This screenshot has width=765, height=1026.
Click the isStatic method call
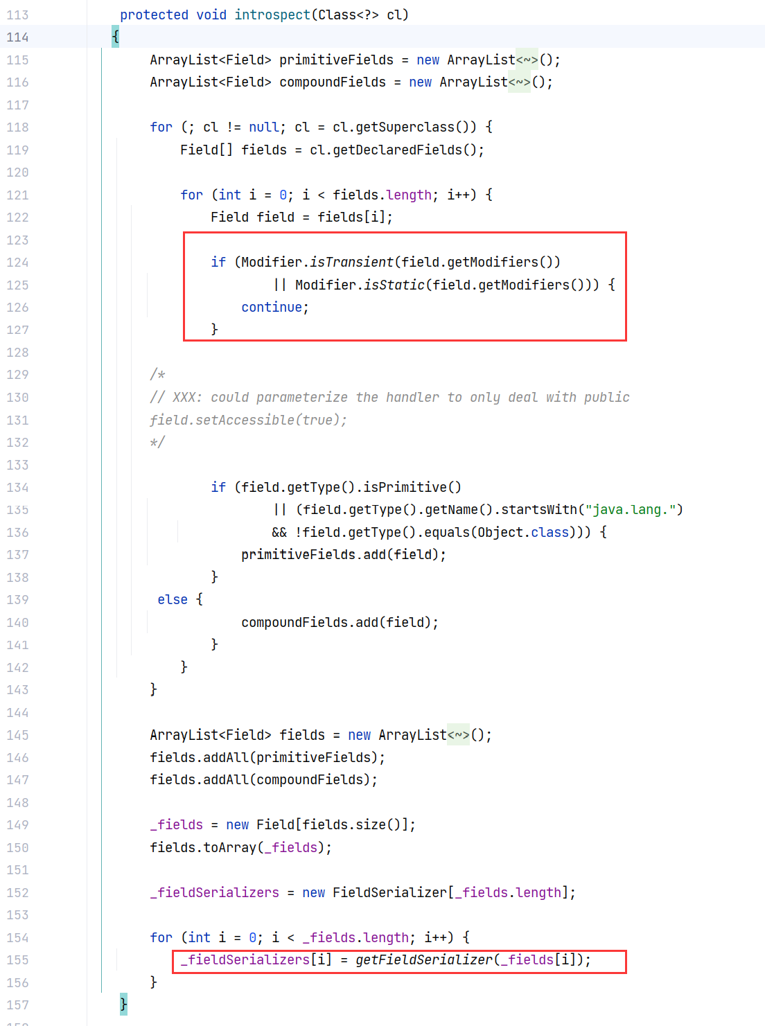(x=394, y=285)
